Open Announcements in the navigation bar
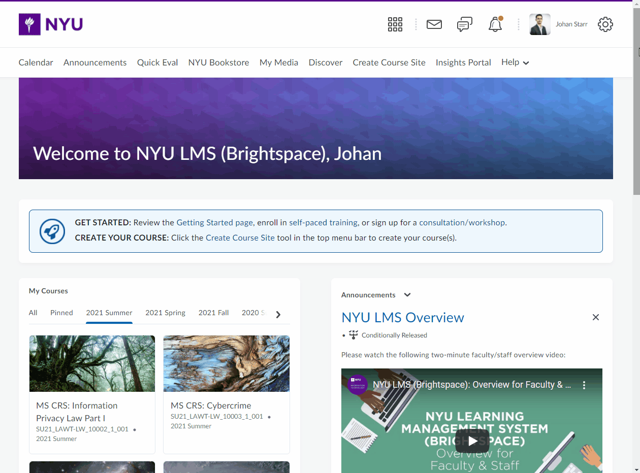This screenshot has height=473, width=640. coord(95,62)
